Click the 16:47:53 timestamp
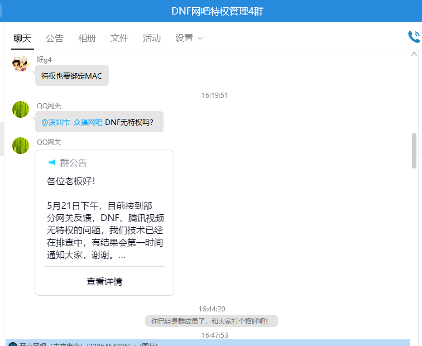The height and width of the screenshot is (346, 422). 215,335
